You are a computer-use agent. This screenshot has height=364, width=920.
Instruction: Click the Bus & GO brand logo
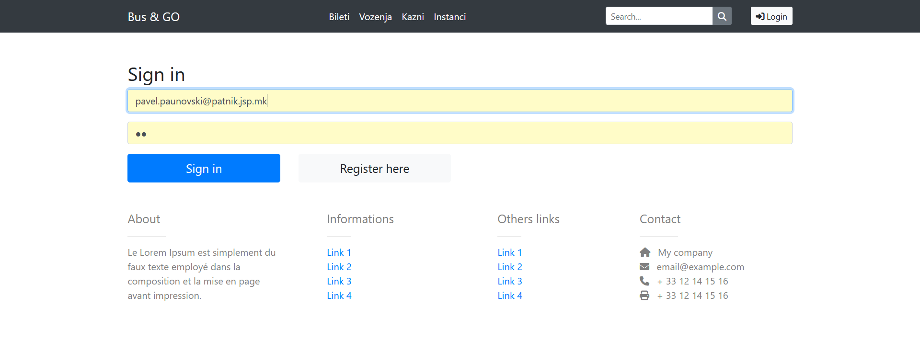pyautogui.click(x=153, y=17)
